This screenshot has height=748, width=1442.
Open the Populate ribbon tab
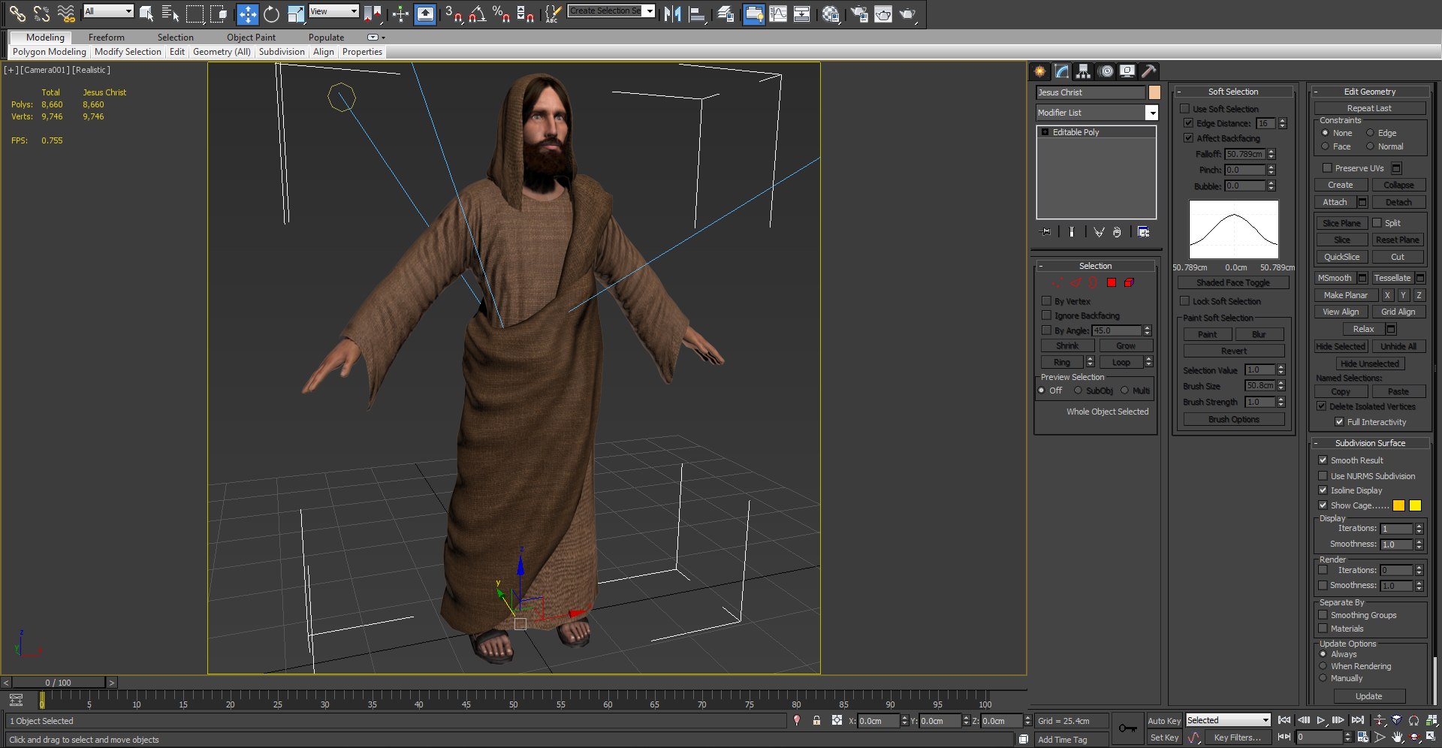pyautogui.click(x=326, y=38)
